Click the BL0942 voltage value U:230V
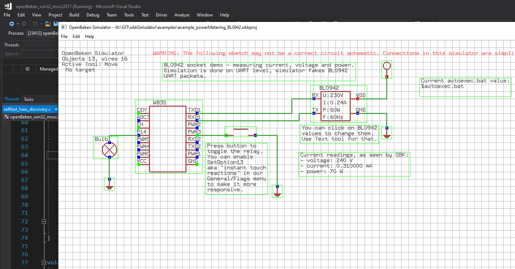Image resolution: width=515 pixels, height=269 pixels. [x=332, y=95]
